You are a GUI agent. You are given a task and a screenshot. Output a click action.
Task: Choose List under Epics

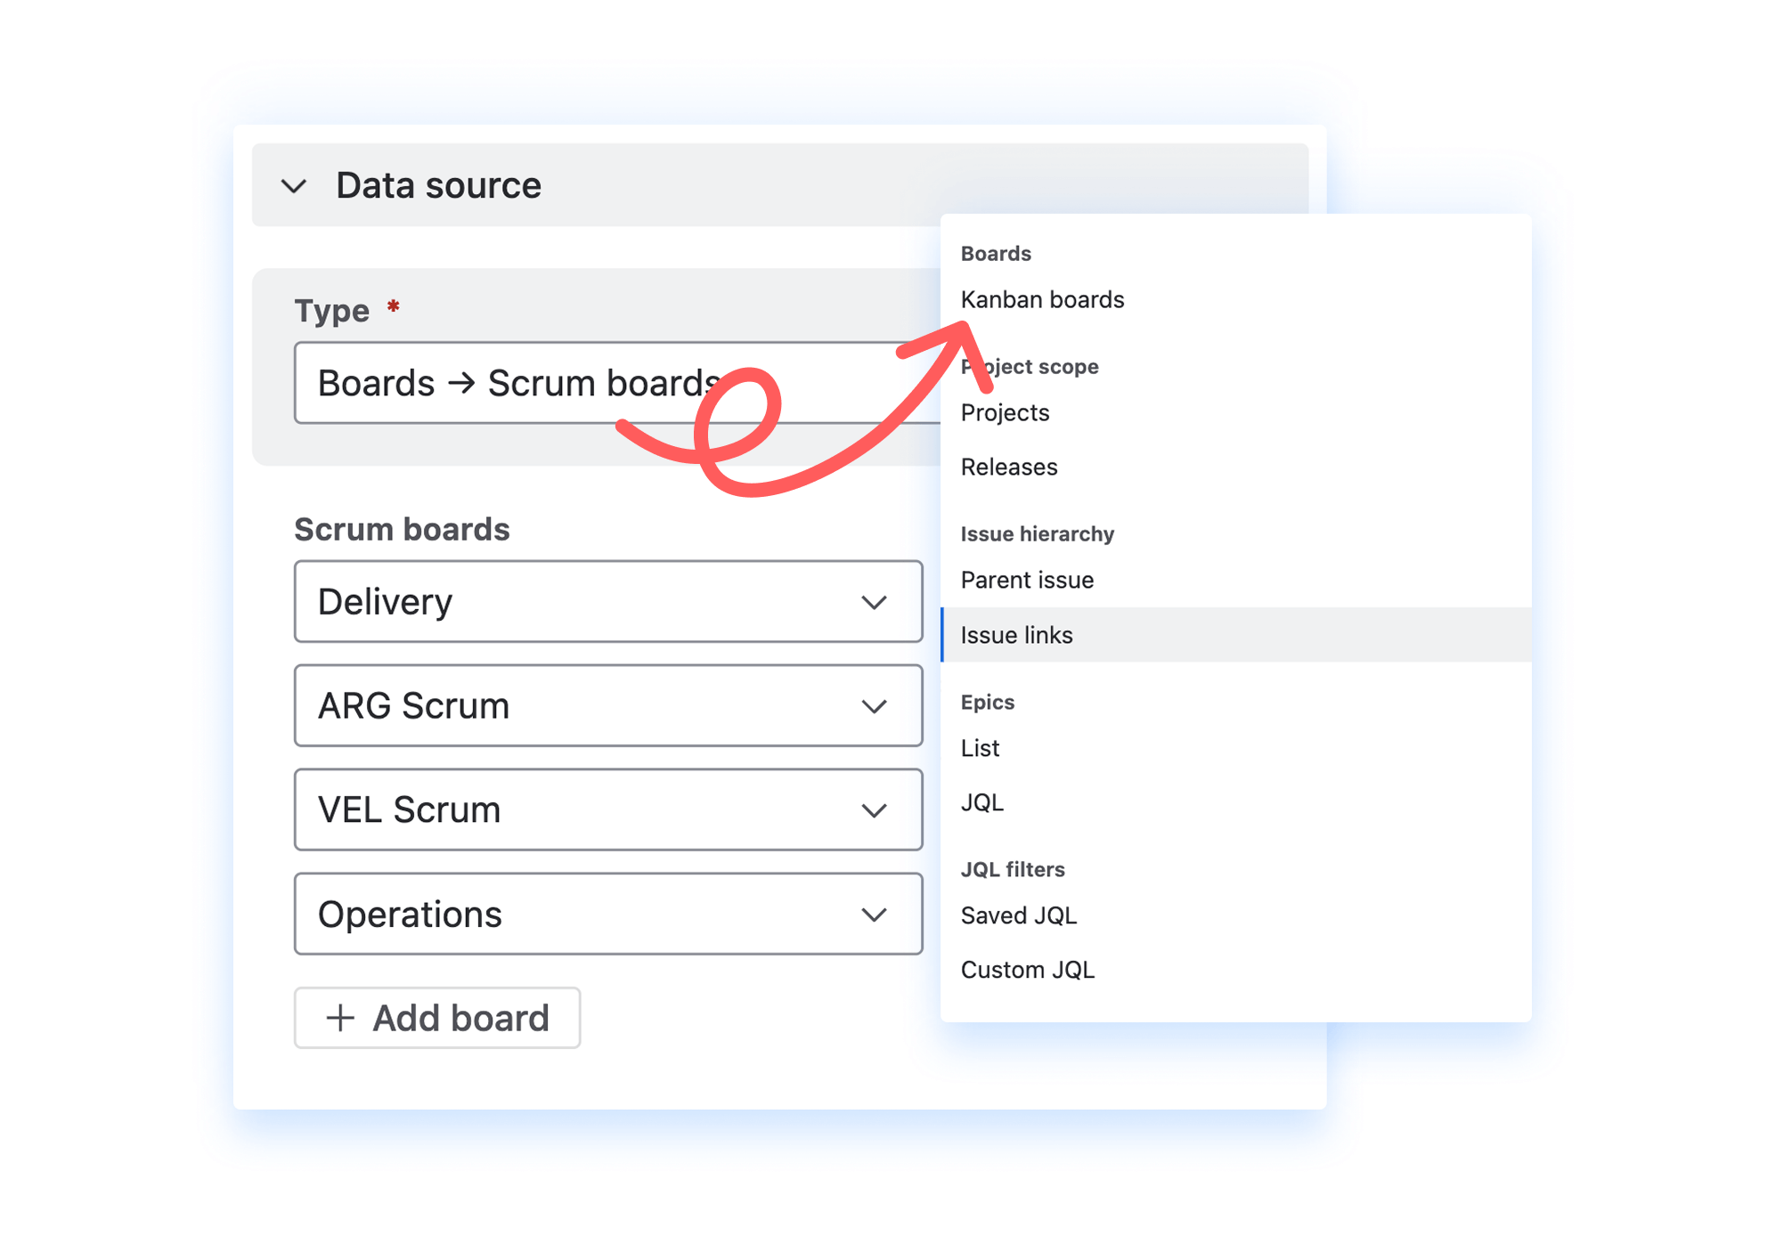click(980, 749)
